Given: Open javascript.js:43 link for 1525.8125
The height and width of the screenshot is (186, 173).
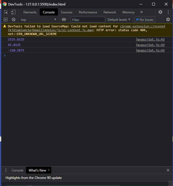Looking at the screenshot, I should pos(150,39).
